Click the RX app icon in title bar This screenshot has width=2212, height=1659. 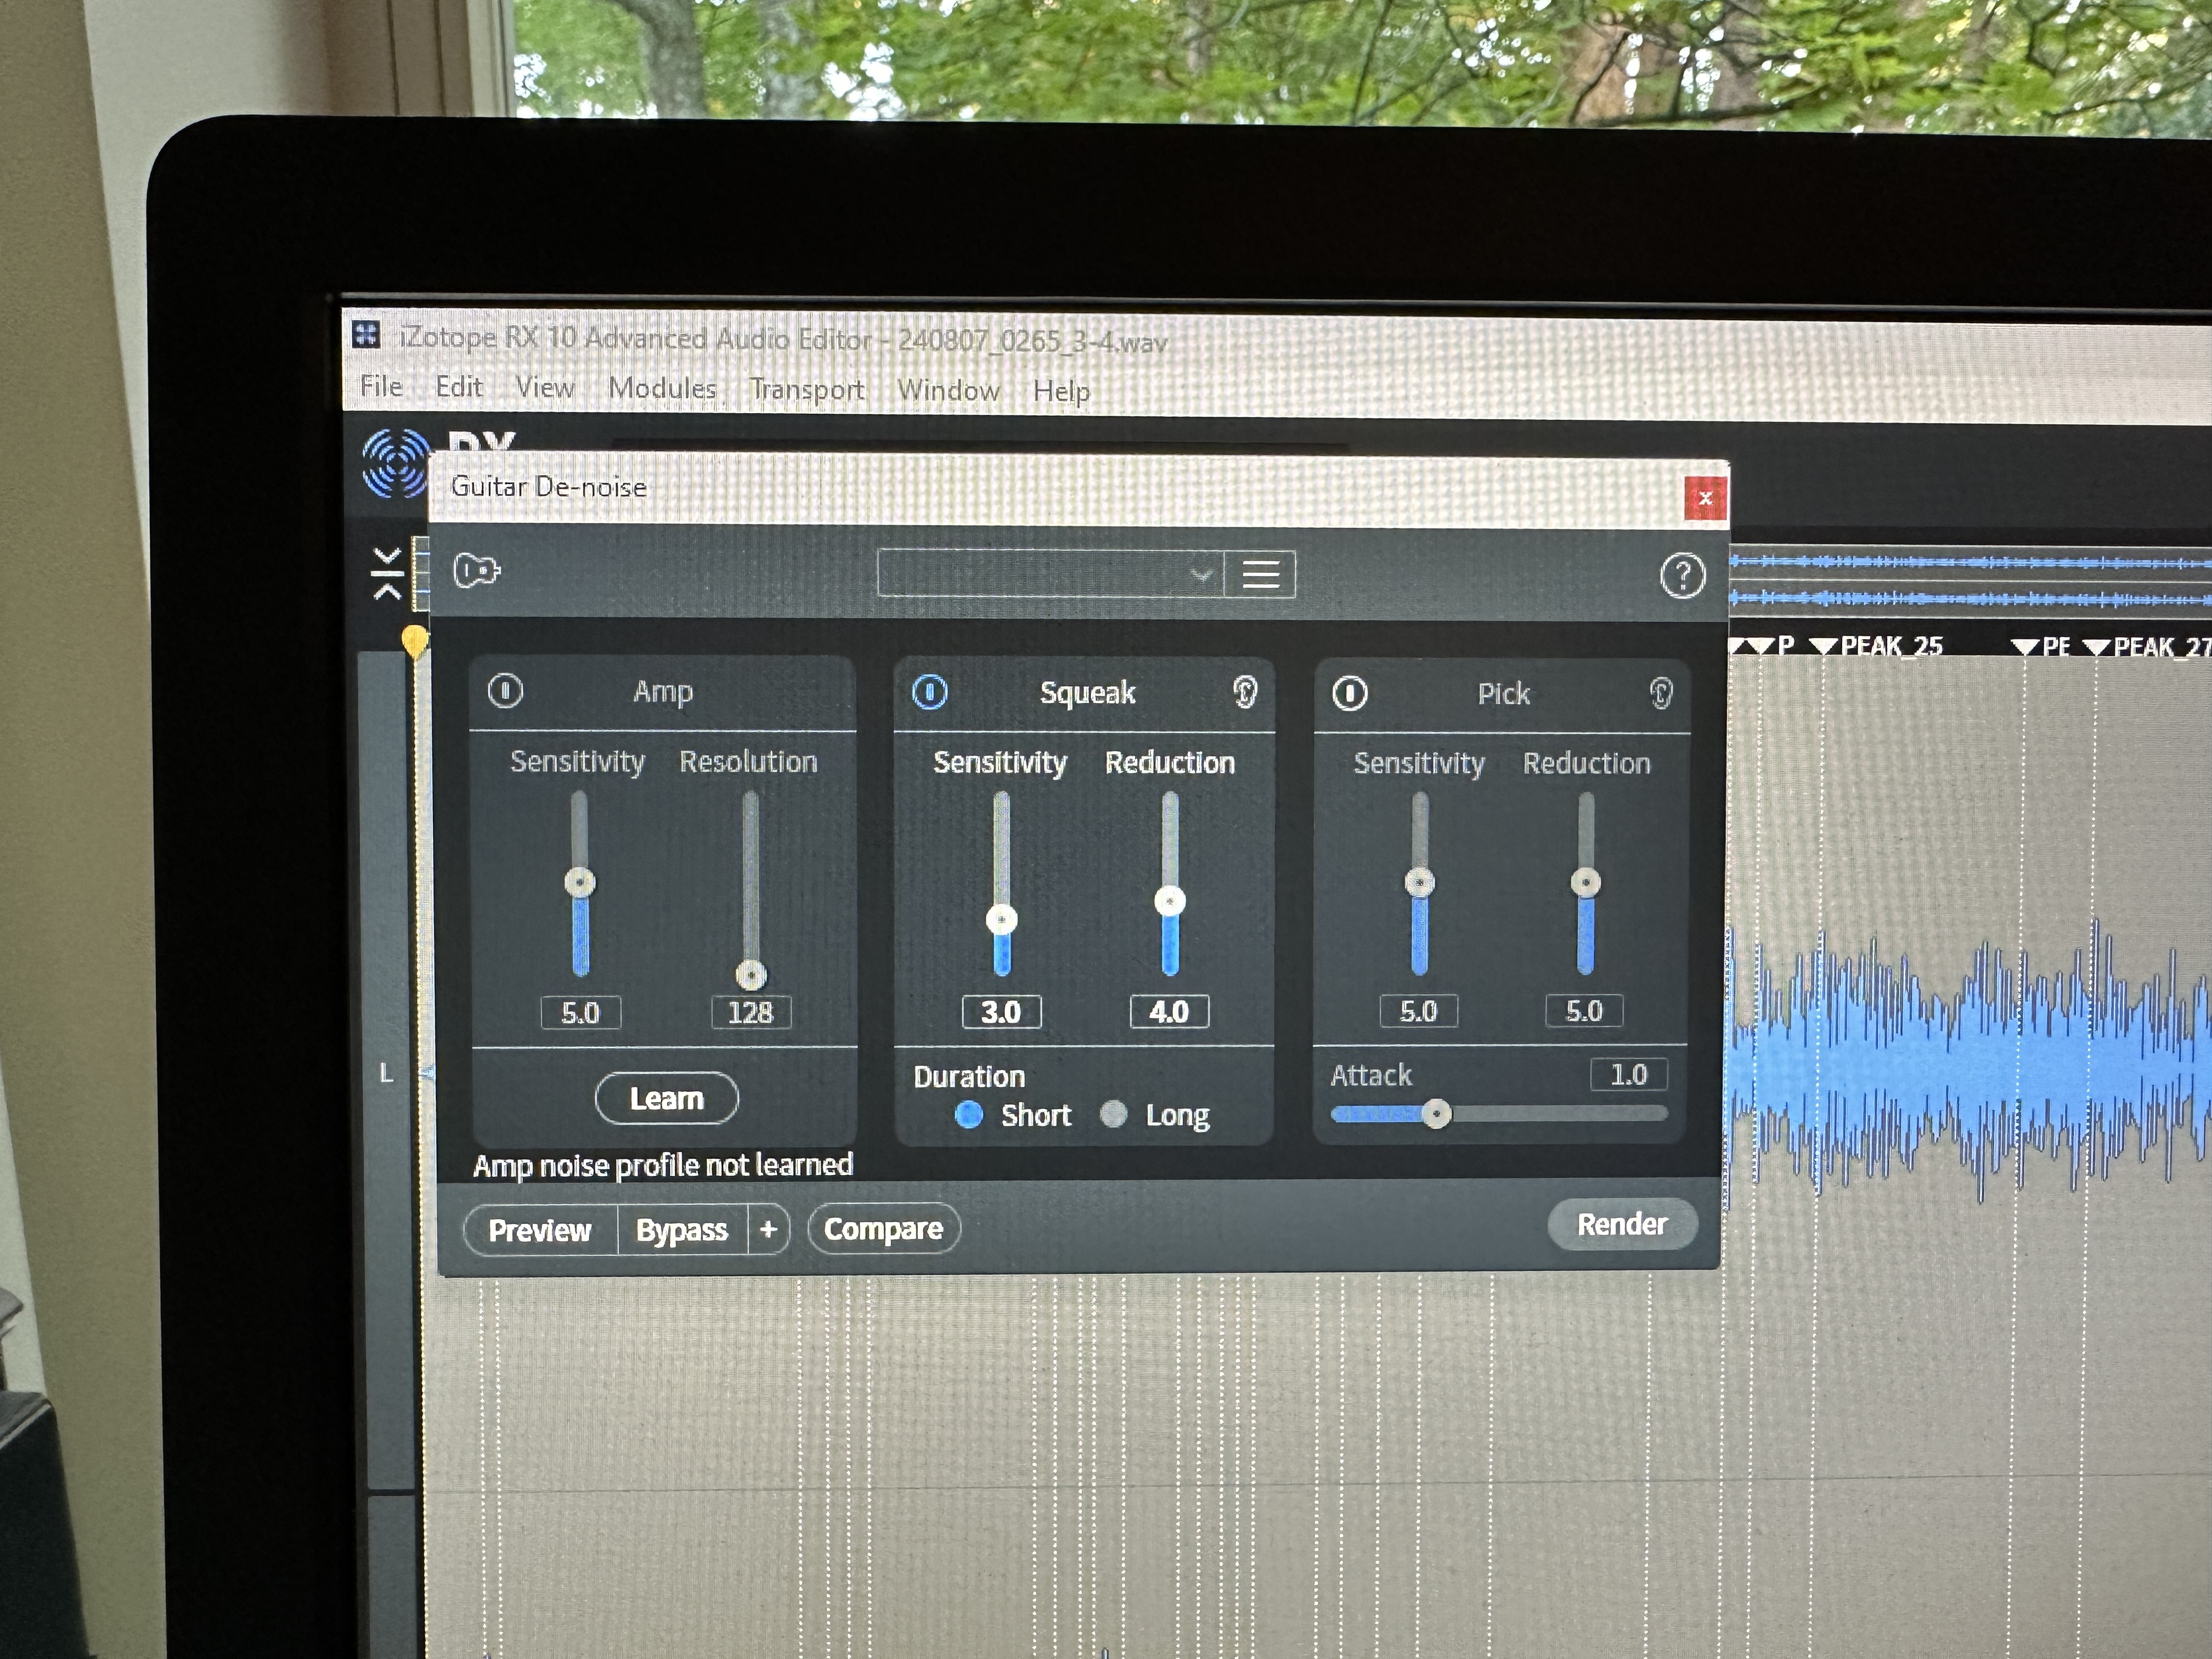coord(366,334)
